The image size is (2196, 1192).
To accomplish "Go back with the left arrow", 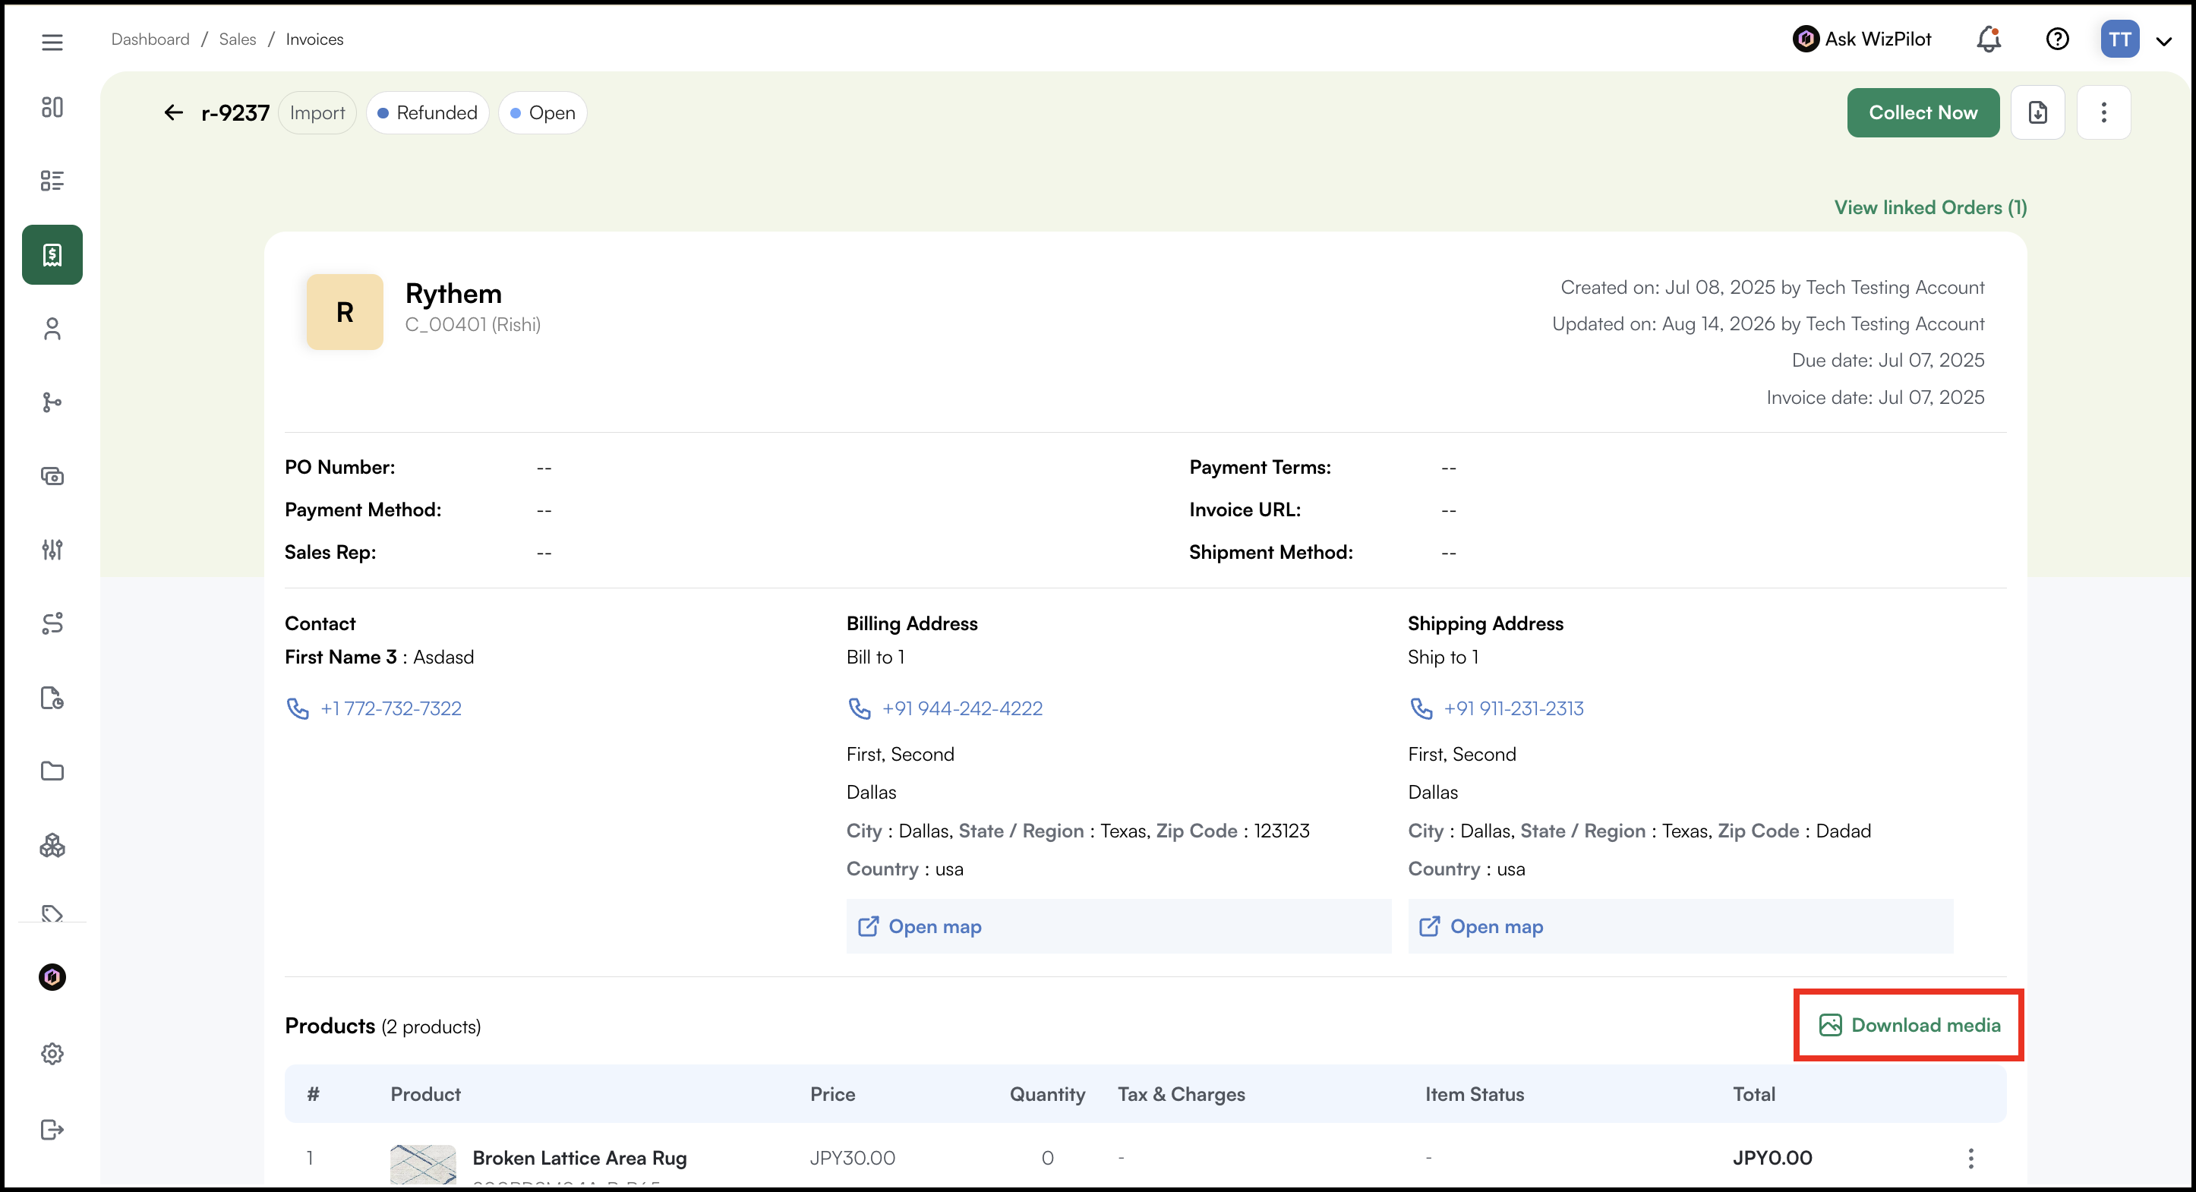I will click(x=173, y=112).
